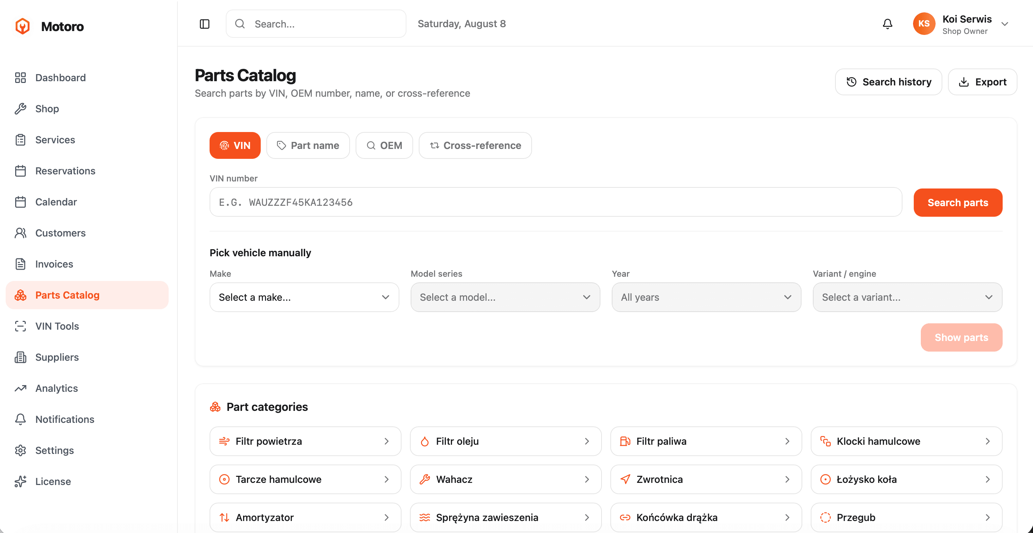The height and width of the screenshot is (533, 1033).
Task: Open the Sprężyna zawieszenia category
Action: coord(506,517)
